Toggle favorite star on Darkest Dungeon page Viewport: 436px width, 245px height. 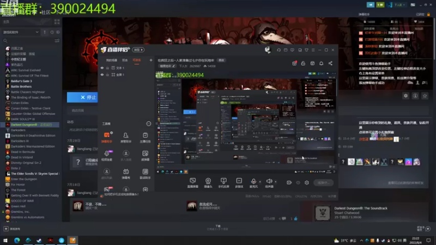425,96
